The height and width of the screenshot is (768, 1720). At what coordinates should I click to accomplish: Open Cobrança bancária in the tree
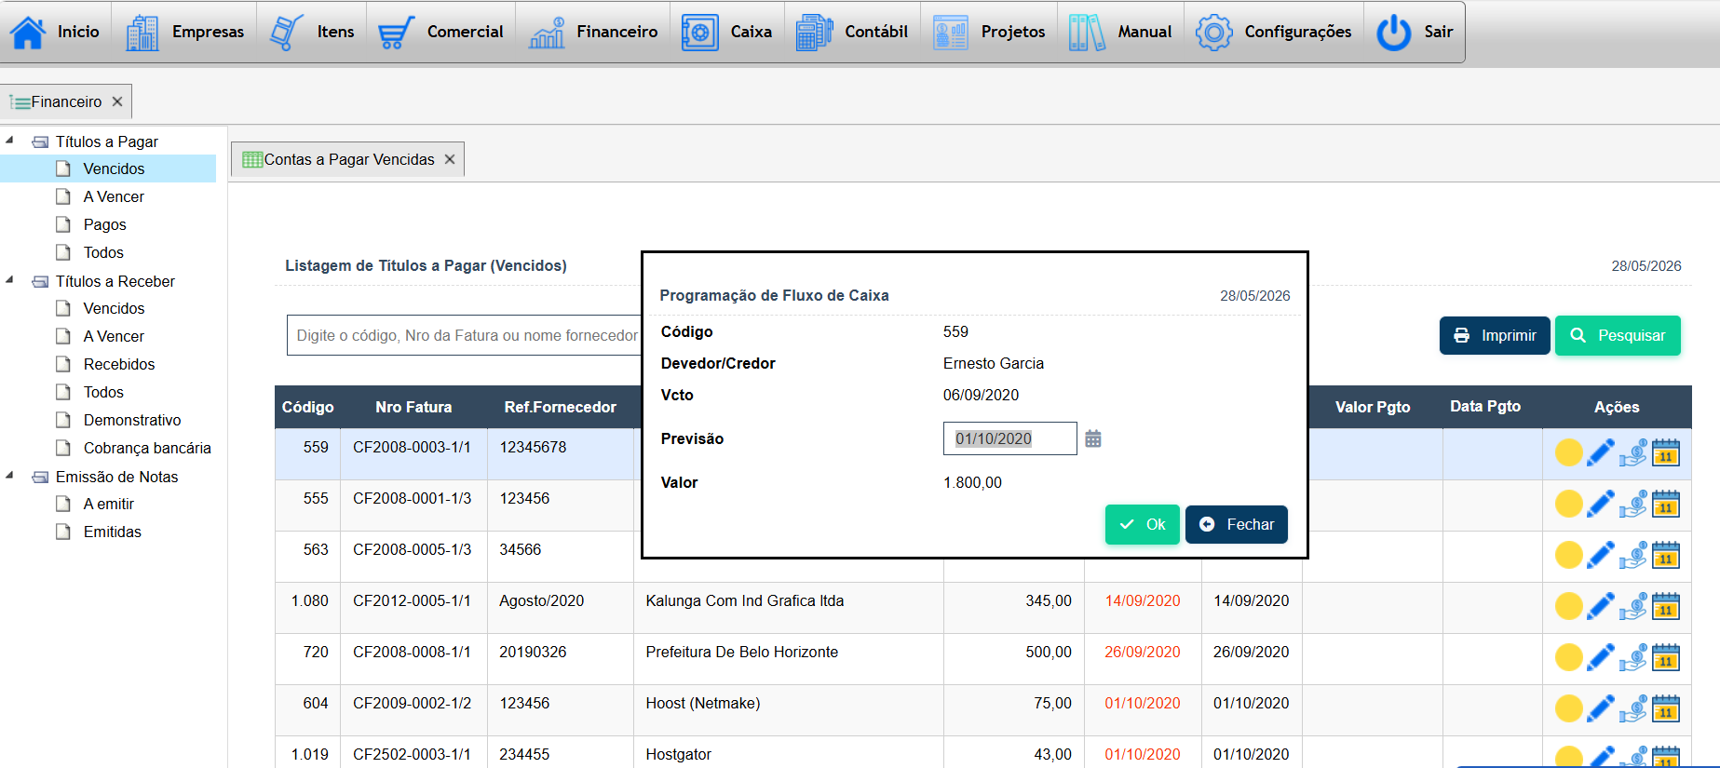pyautogui.click(x=147, y=448)
